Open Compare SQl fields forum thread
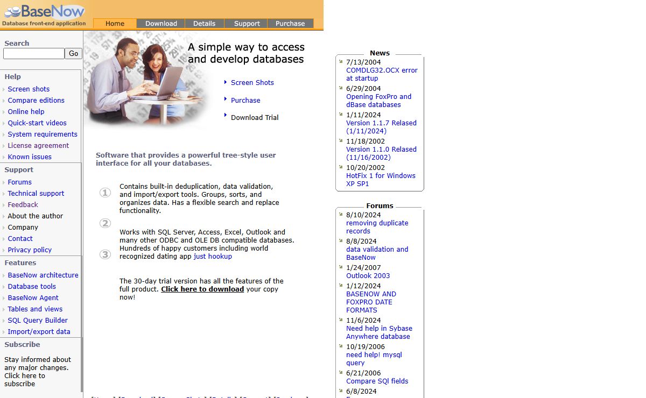The image size is (646, 398). 377,381
